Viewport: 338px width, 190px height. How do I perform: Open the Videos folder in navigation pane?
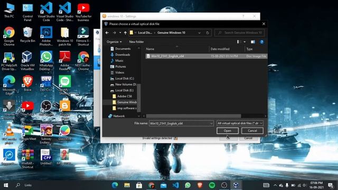[119, 73]
